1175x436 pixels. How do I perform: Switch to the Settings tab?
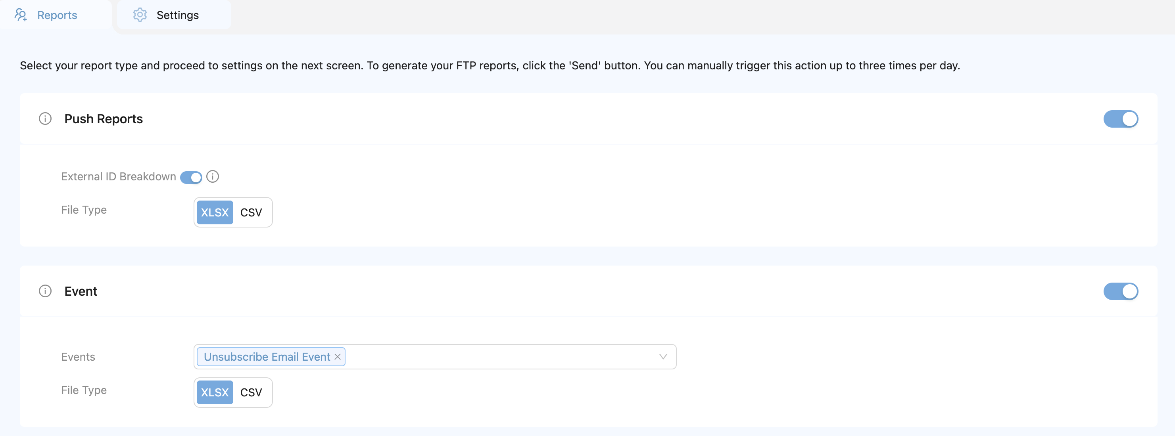click(x=177, y=15)
